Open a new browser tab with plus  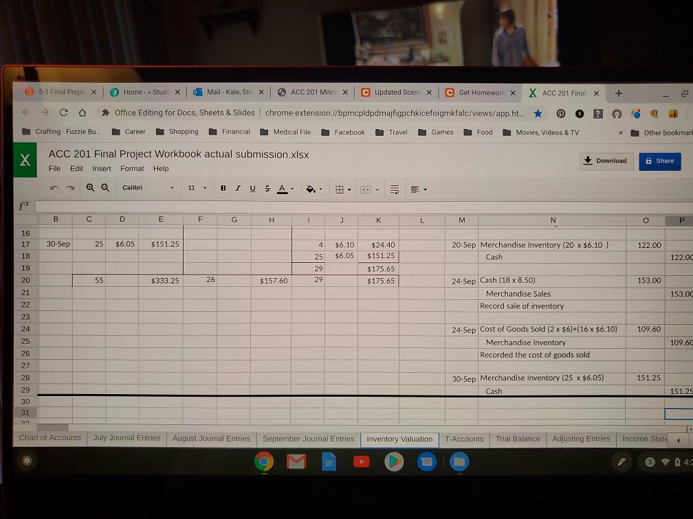pos(619,93)
